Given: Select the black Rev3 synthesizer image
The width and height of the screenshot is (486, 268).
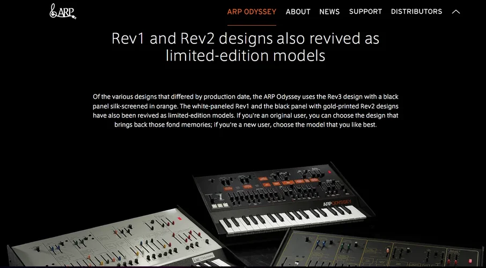Looking at the screenshot, I should pyautogui.click(x=281, y=198).
